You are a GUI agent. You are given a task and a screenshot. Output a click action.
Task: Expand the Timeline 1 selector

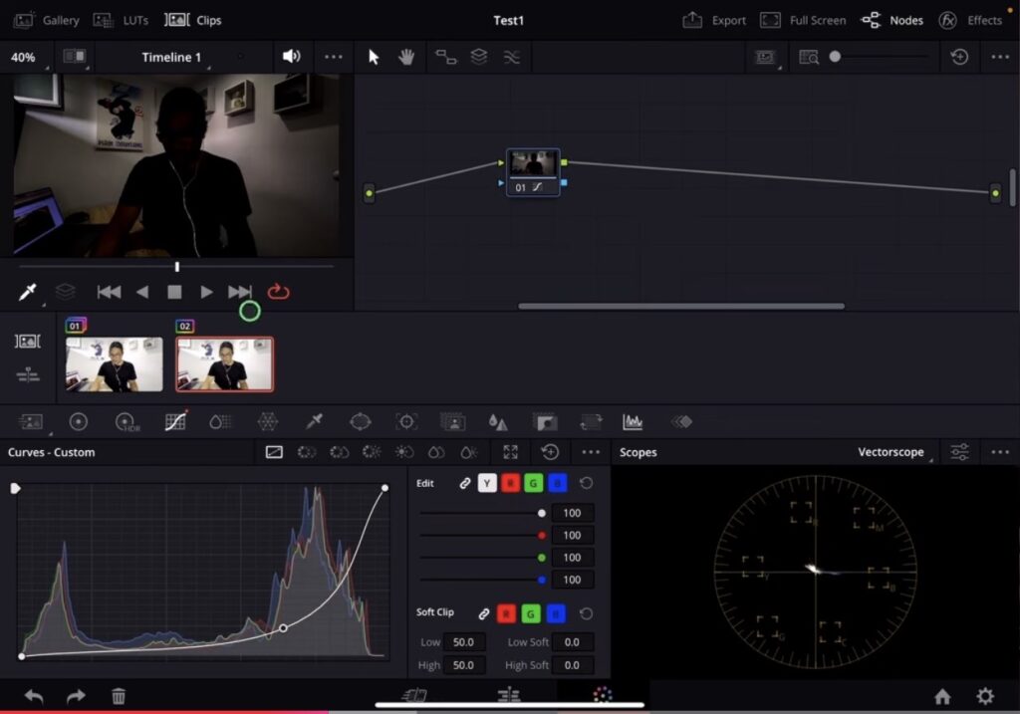171,57
